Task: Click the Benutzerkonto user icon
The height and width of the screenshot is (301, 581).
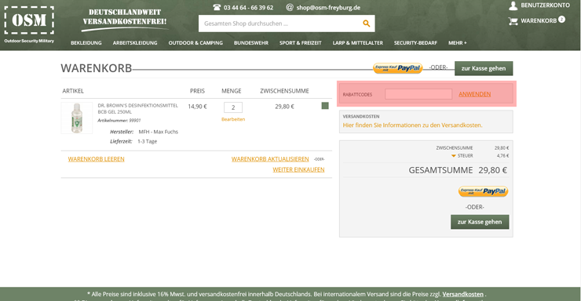Action: (513, 5)
